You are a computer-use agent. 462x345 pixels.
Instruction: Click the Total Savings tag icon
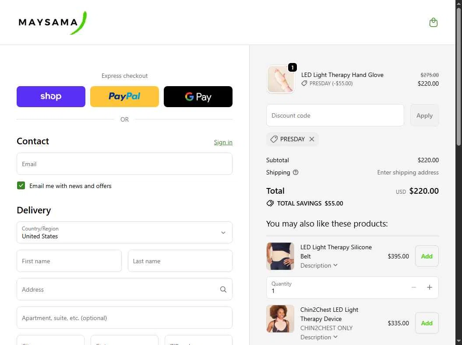click(x=270, y=203)
